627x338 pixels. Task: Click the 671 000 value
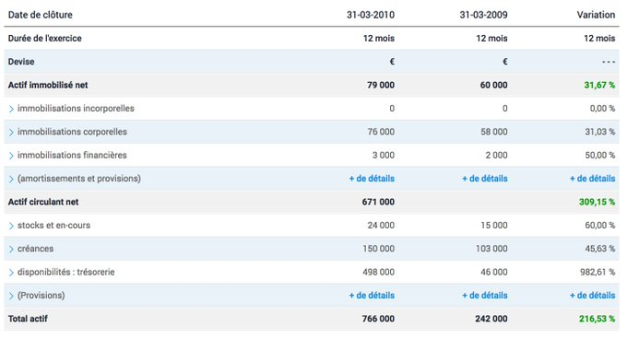378,202
